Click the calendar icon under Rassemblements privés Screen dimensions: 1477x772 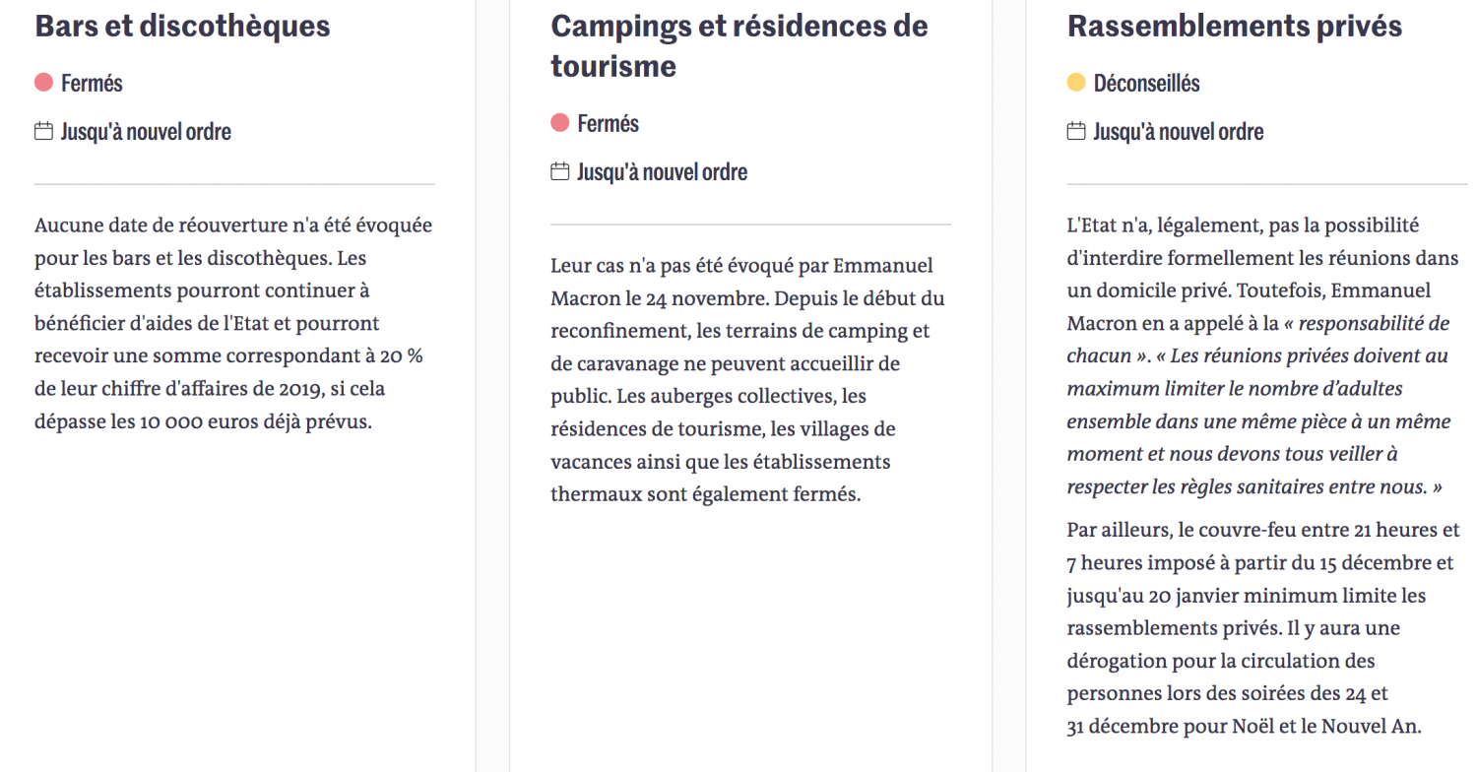pos(1076,131)
